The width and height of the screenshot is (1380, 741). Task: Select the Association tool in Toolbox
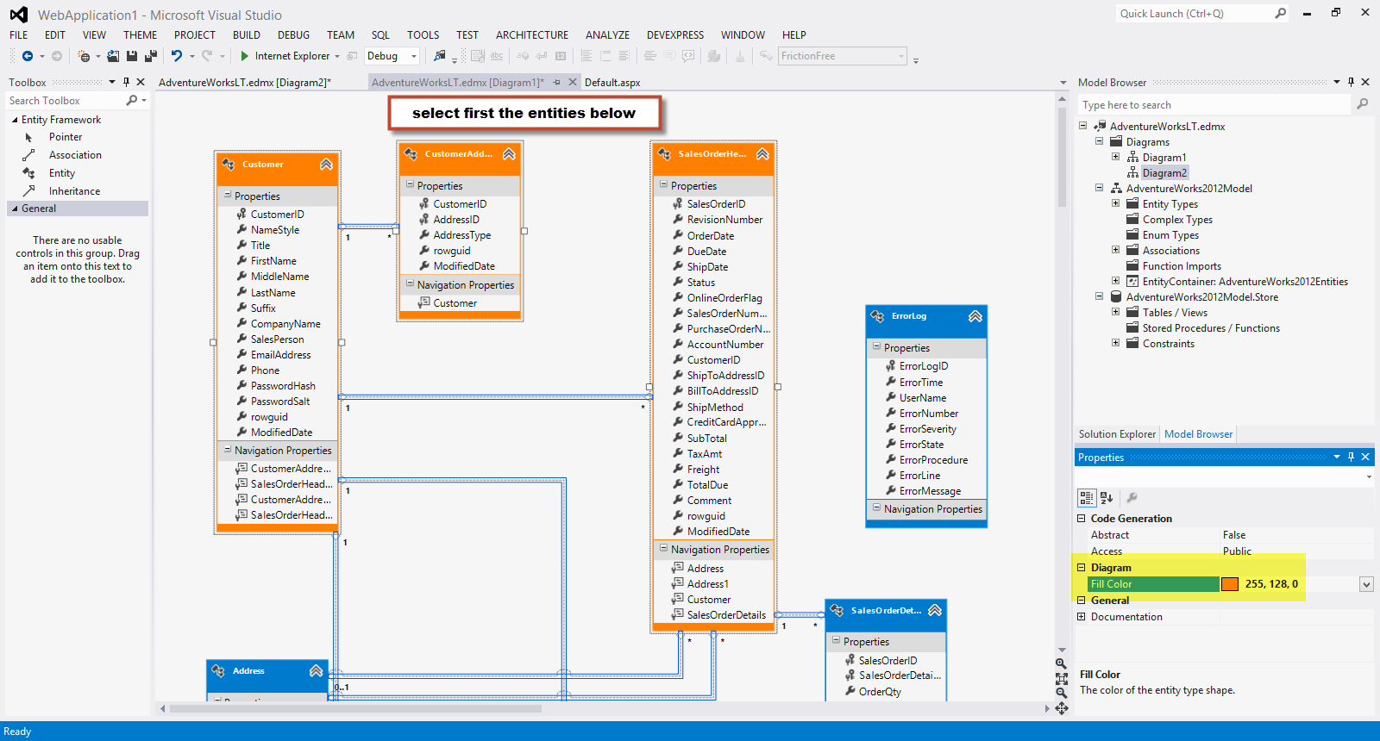tap(75, 155)
